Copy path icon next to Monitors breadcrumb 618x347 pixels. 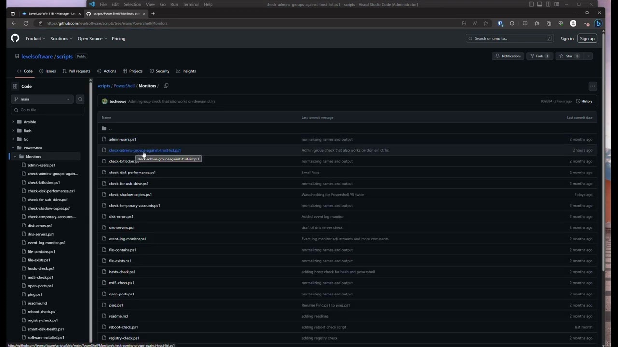tap(166, 86)
